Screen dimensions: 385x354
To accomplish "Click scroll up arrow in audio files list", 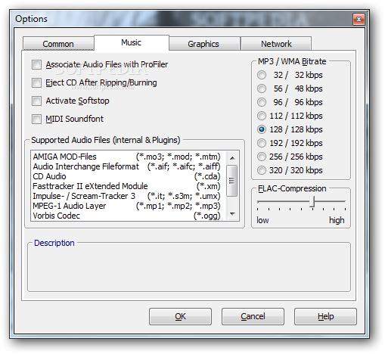I will tap(232, 158).
